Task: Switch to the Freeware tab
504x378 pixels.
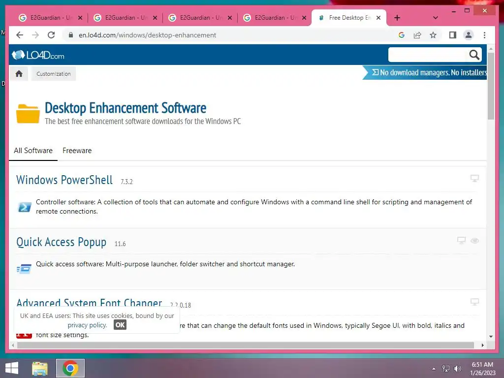Action: [77, 151]
